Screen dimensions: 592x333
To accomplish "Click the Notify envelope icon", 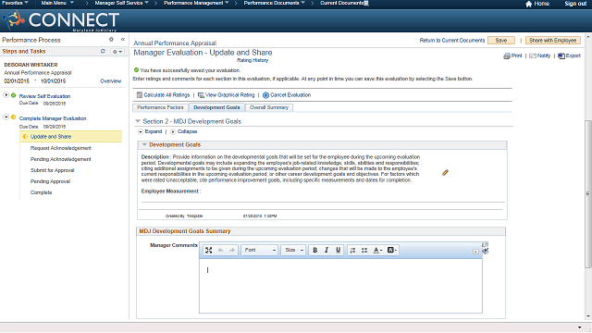I will pyautogui.click(x=533, y=55).
